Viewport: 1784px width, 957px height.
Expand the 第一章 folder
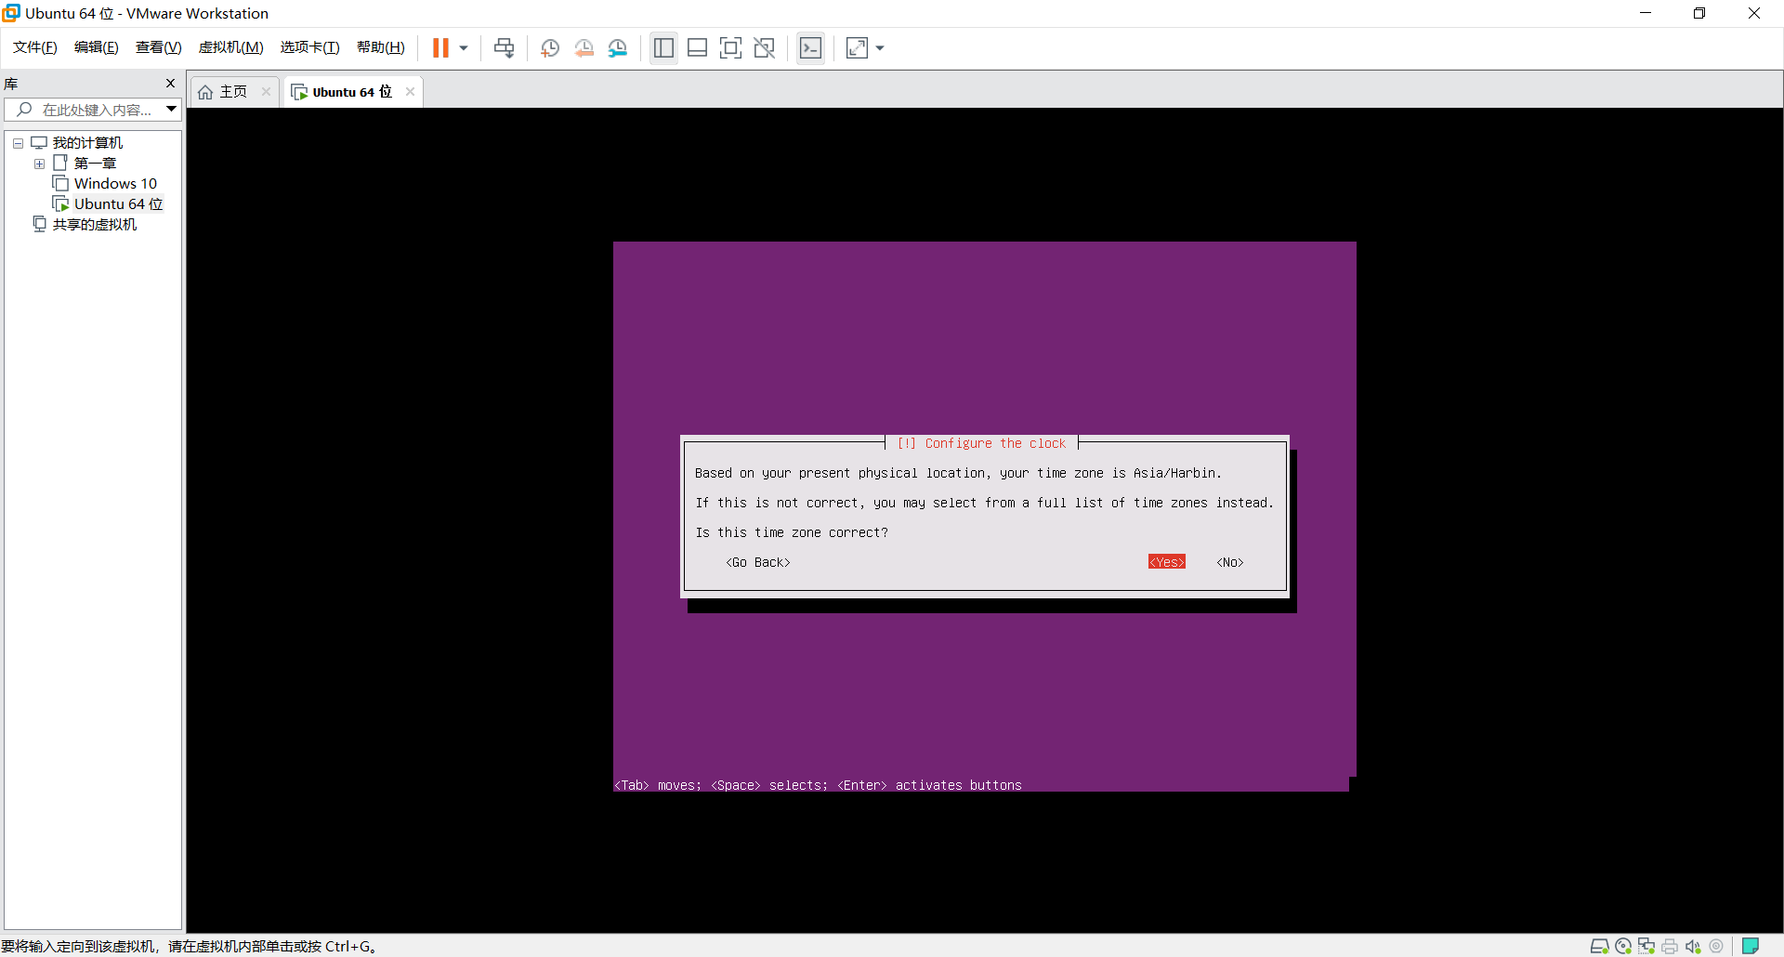pyautogui.click(x=39, y=164)
